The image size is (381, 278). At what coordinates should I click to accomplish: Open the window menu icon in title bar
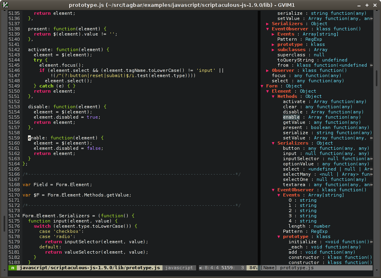pos(6,5)
